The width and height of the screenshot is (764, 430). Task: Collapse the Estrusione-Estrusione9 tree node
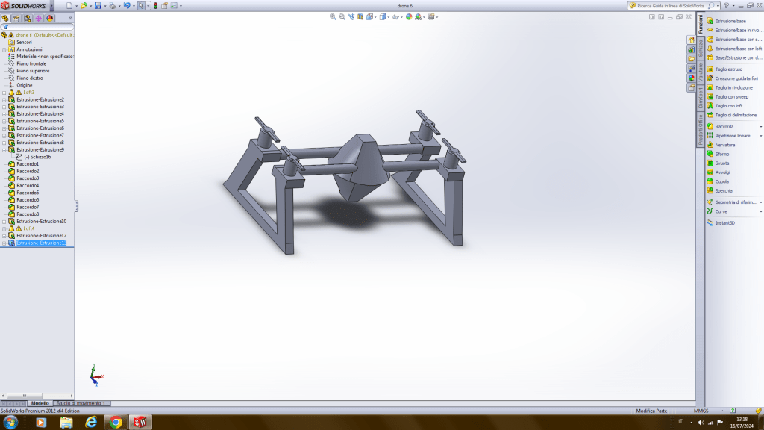coord(4,149)
